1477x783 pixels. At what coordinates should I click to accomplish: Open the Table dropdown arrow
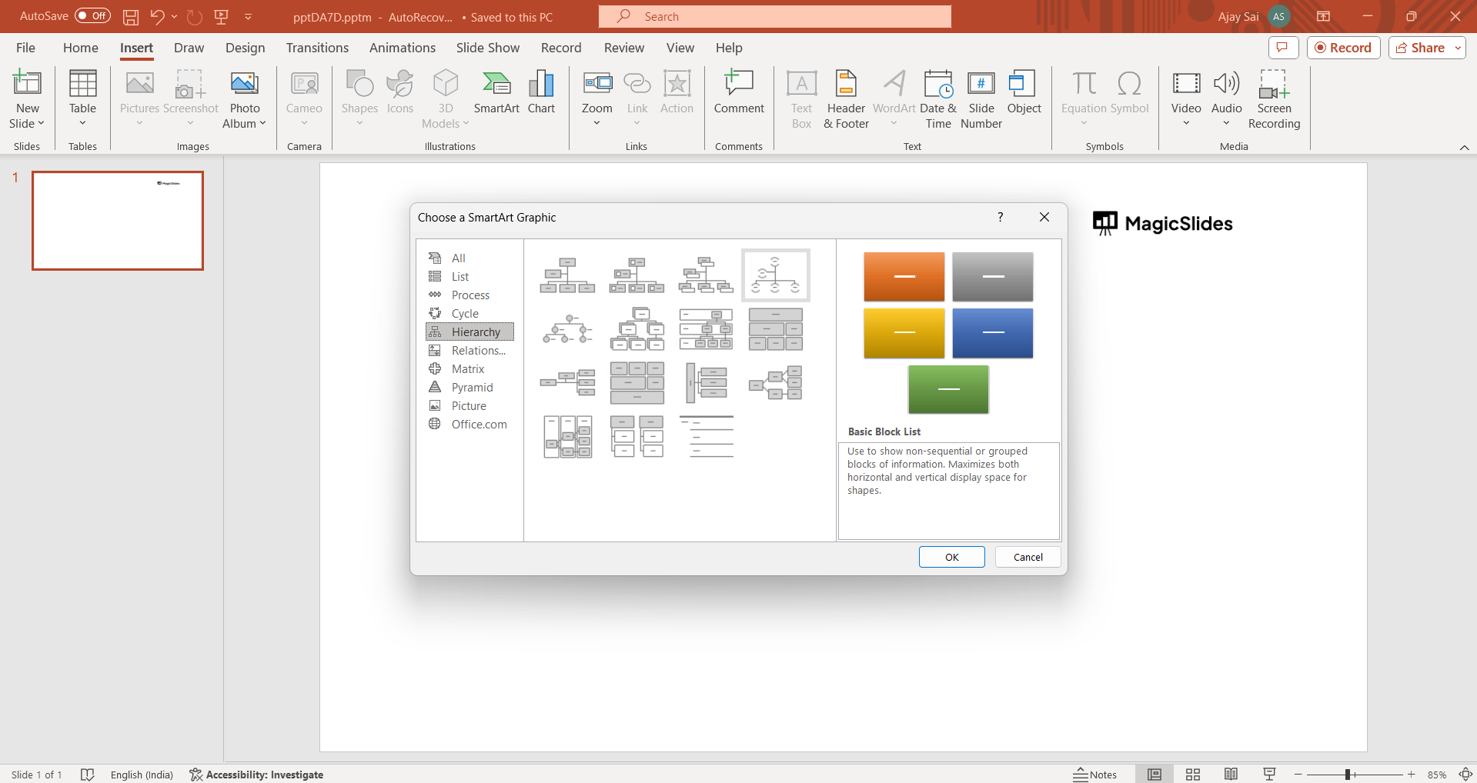[82, 123]
